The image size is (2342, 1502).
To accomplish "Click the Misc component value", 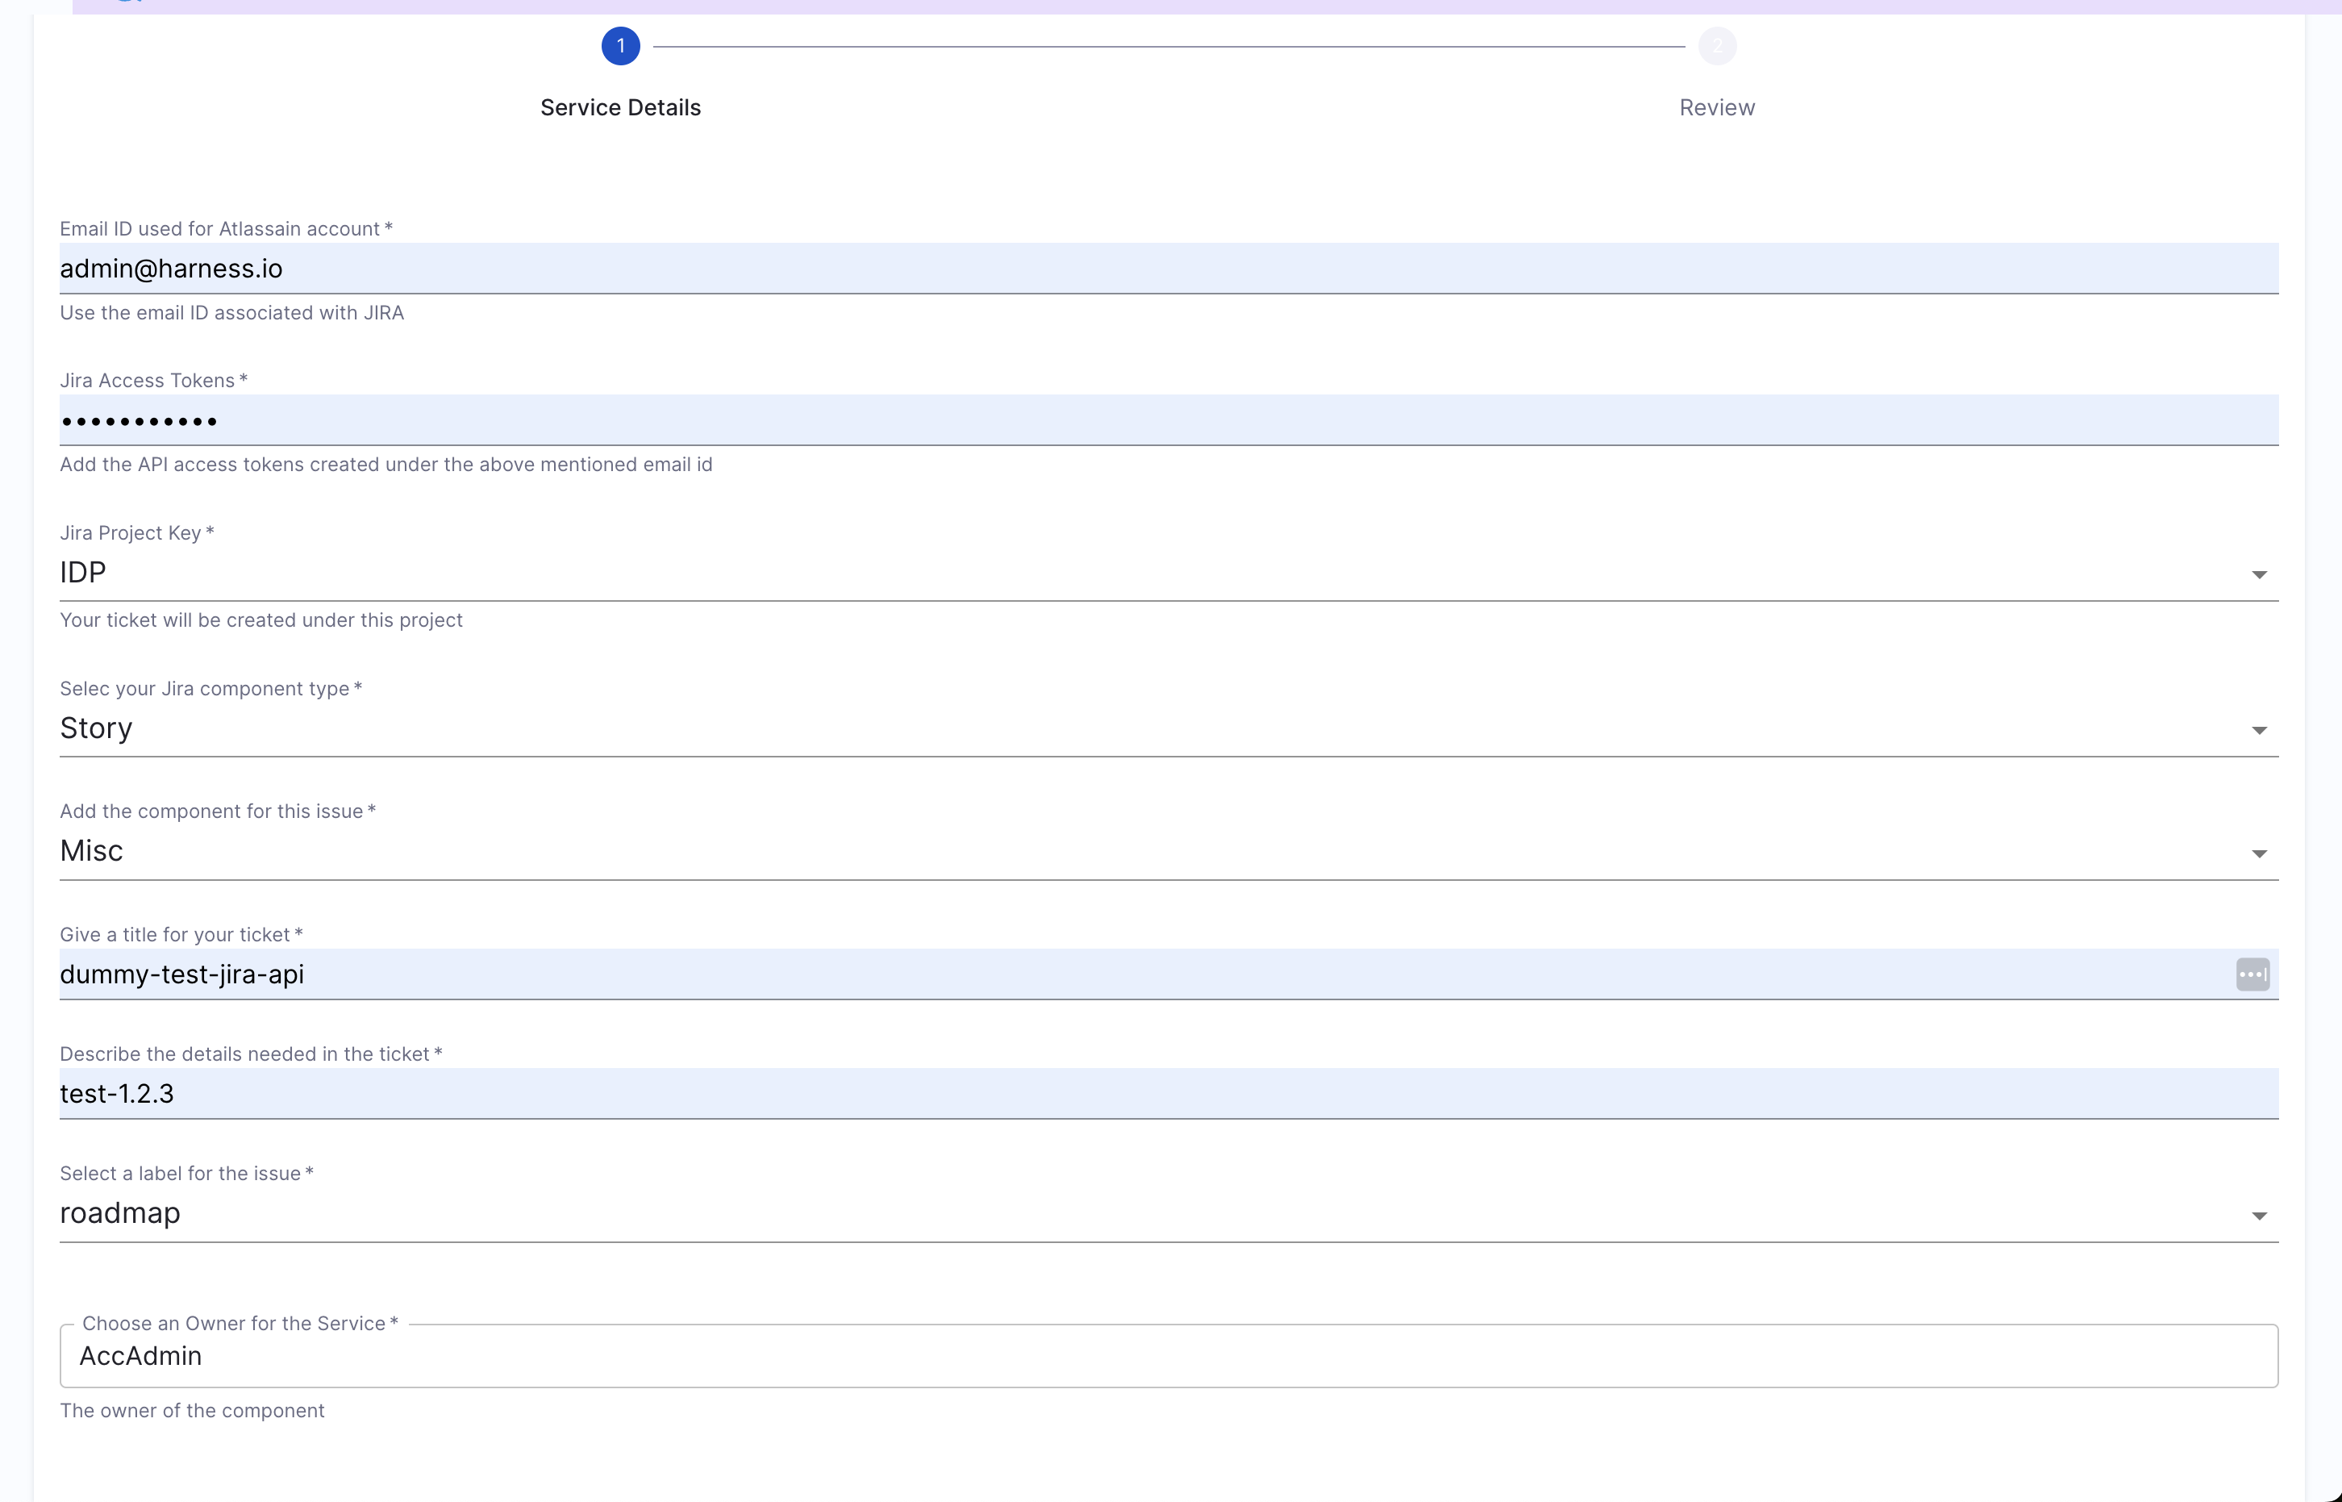I will [x=92, y=852].
